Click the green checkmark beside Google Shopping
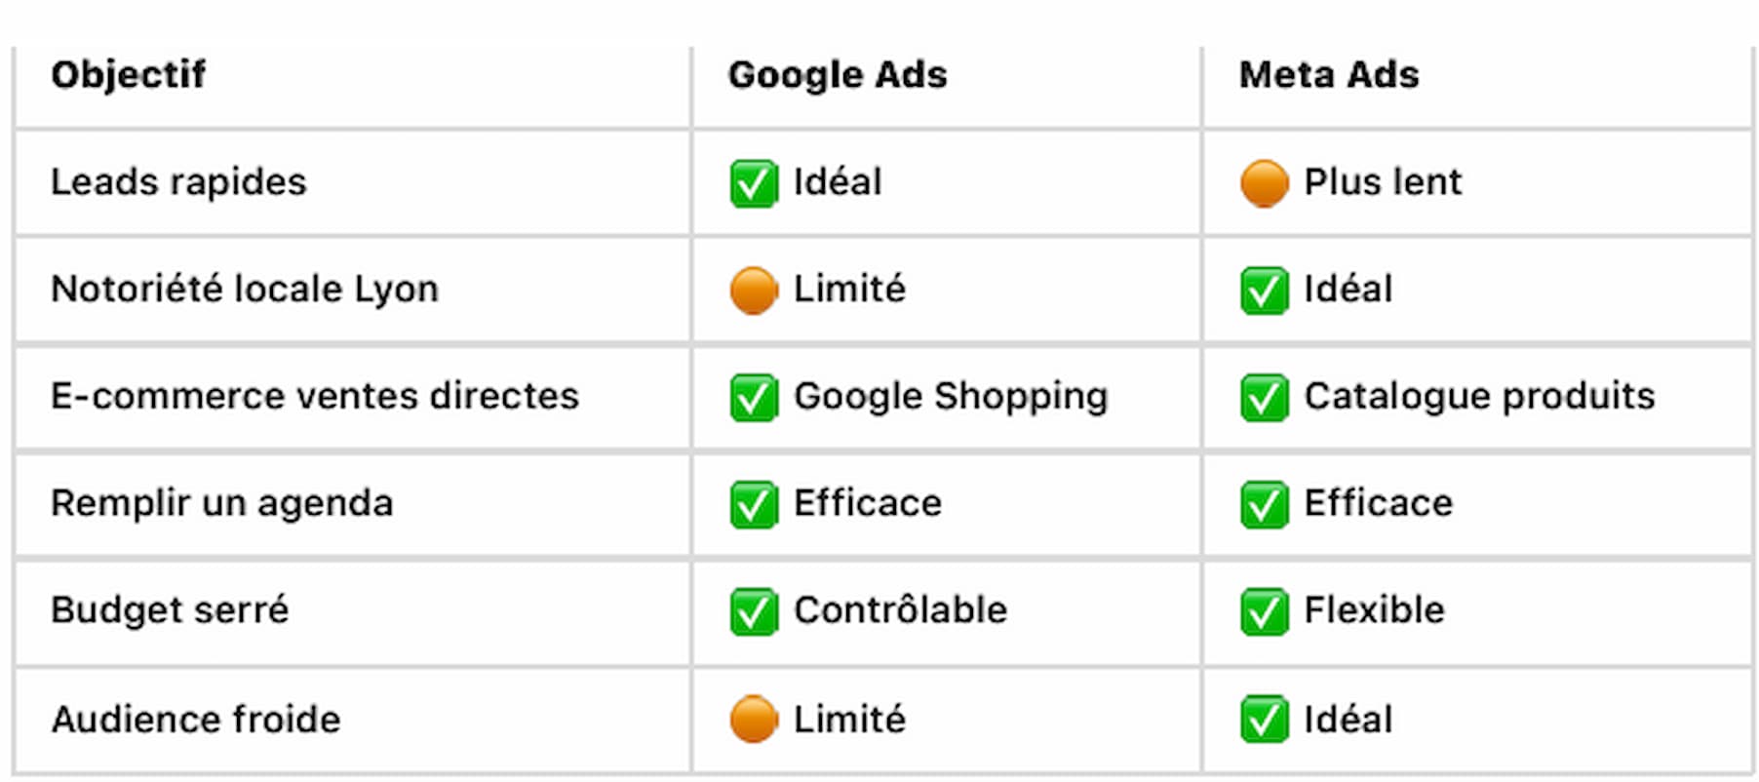 pyautogui.click(x=754, y=398)
